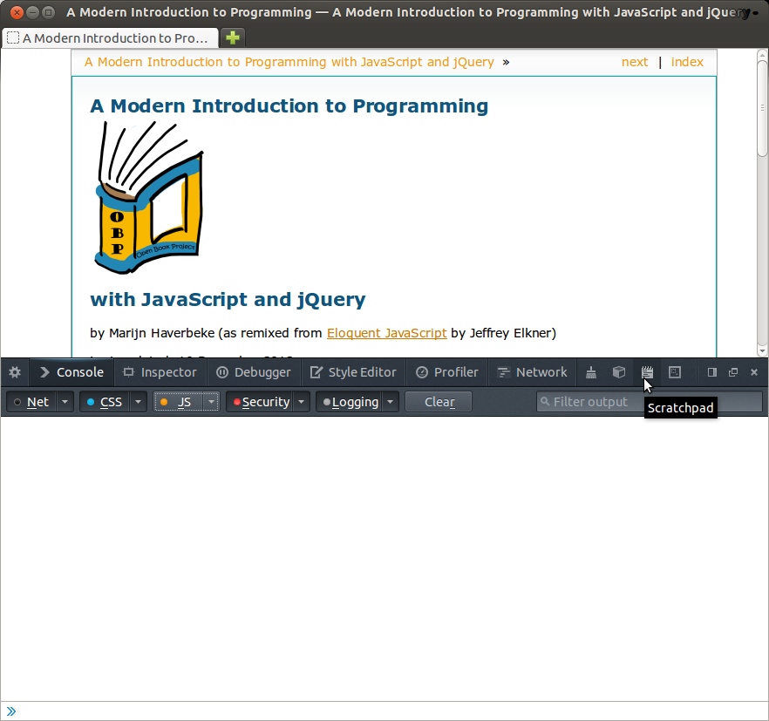The height and width of the screenshot is (721, 769).
Task: Maximize the browser window
Action: coord(48,12)
